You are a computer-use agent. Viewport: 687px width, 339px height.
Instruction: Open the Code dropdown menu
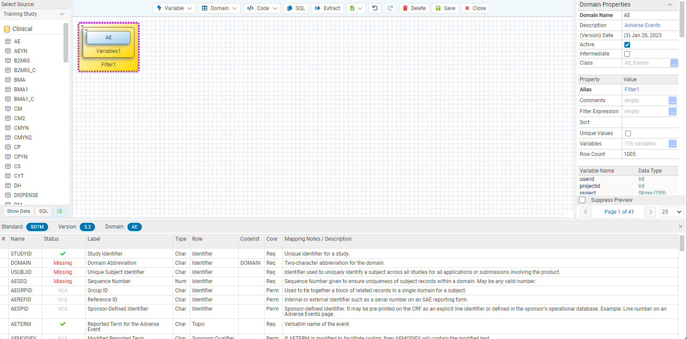tap(262, 8)
